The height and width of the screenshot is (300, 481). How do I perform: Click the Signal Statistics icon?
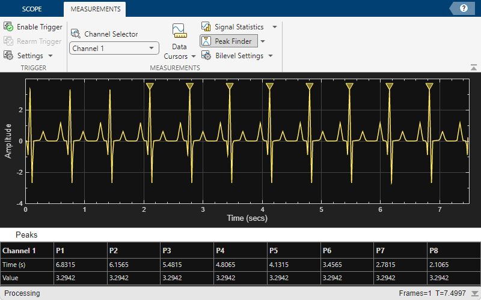click(x=206, y=27)
